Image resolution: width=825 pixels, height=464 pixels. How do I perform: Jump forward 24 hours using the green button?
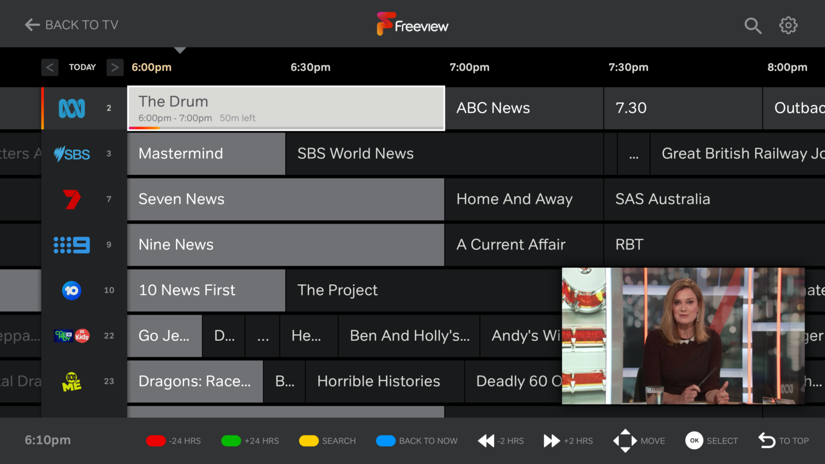[x=230, y=440]
